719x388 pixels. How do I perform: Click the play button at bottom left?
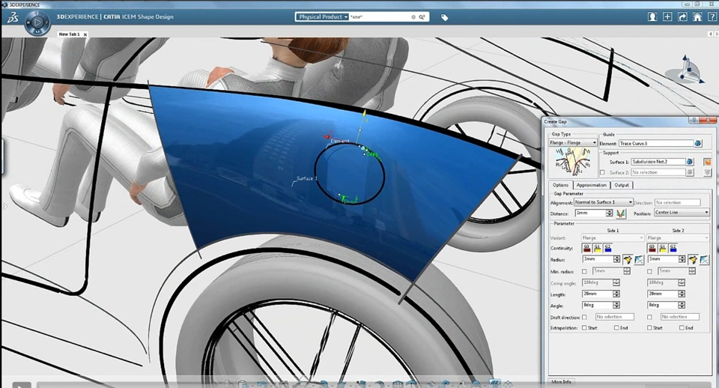click(x=22, y=385)
